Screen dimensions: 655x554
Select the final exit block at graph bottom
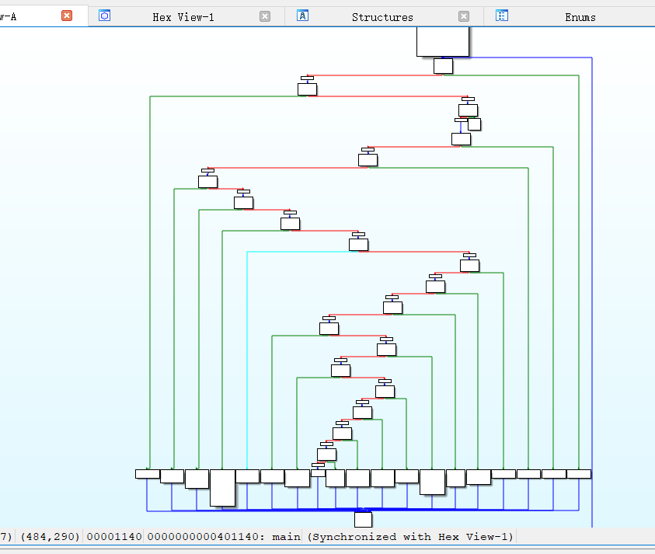(363, 520)
